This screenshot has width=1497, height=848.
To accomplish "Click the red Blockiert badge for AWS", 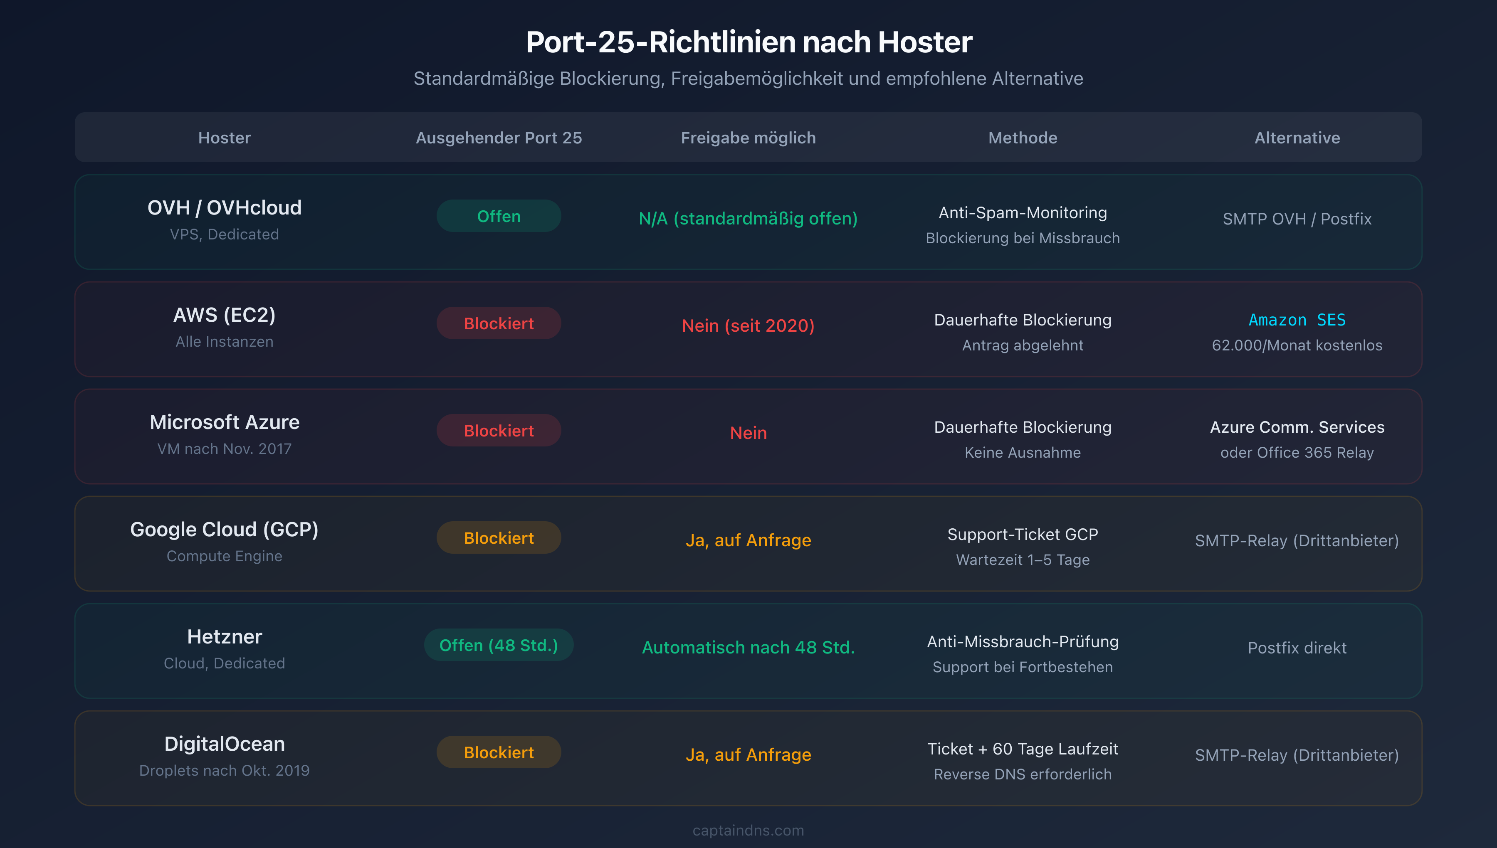I will click(499, 323).
